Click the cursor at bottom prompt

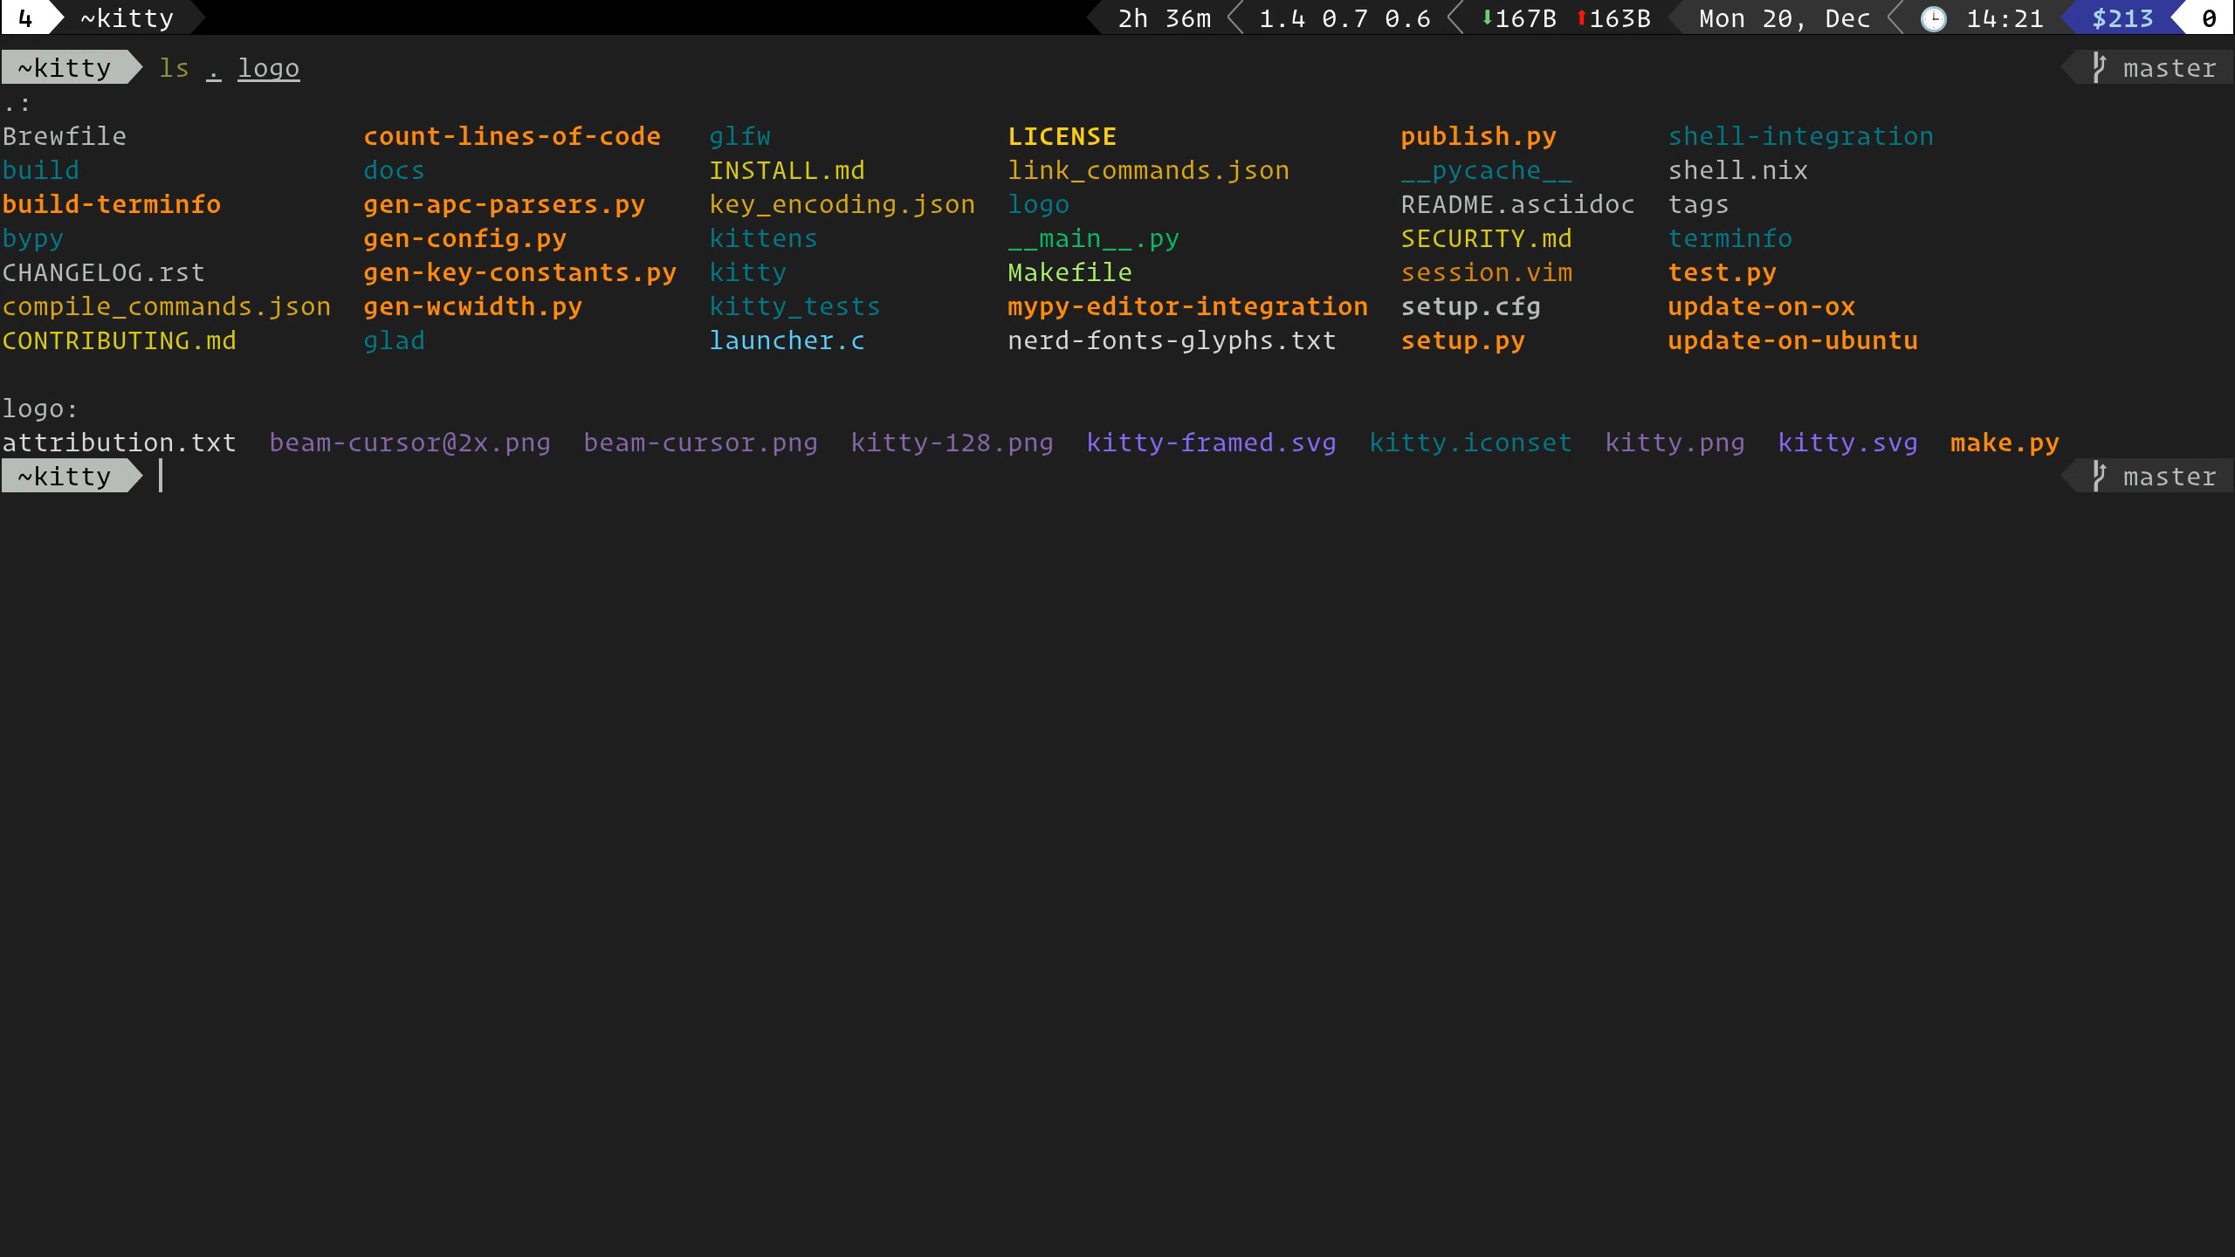(x=161, y=477)
